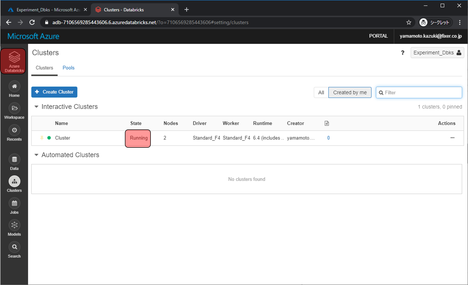The height and width of the screenshot is (285, 468).
Task: Click the Create Cluster button
Action: coord(54,92)
